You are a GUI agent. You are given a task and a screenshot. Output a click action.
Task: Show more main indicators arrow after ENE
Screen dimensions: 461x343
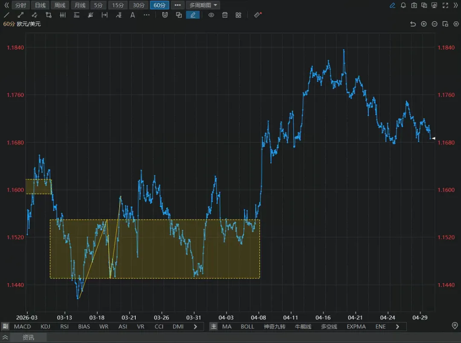(397, 326)
